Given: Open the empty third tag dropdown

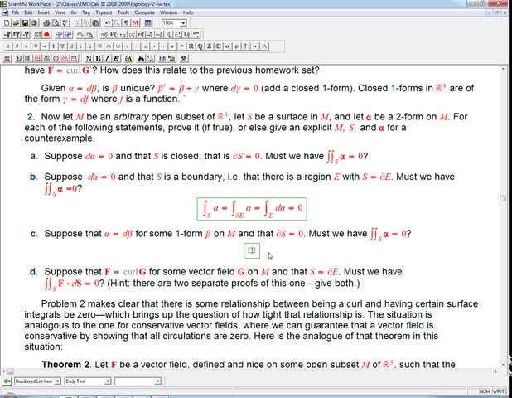Looking at the screenshot, I should click(157, 381).
